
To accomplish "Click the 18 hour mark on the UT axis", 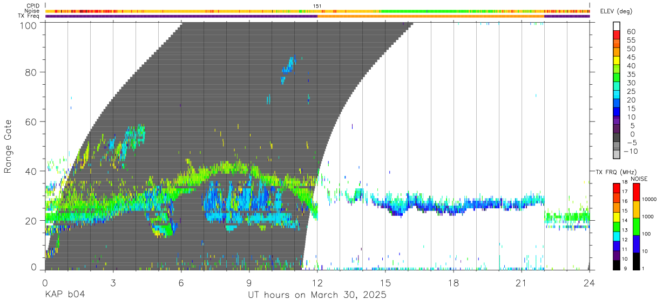I will click(454, 283).
